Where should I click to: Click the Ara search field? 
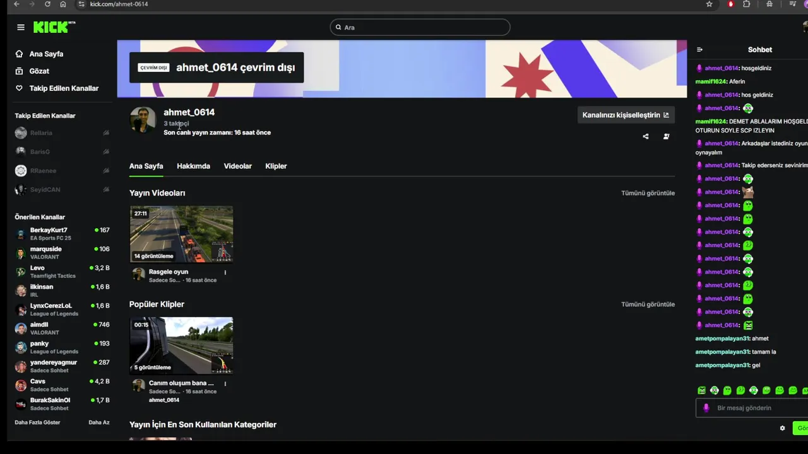(420, 27)
